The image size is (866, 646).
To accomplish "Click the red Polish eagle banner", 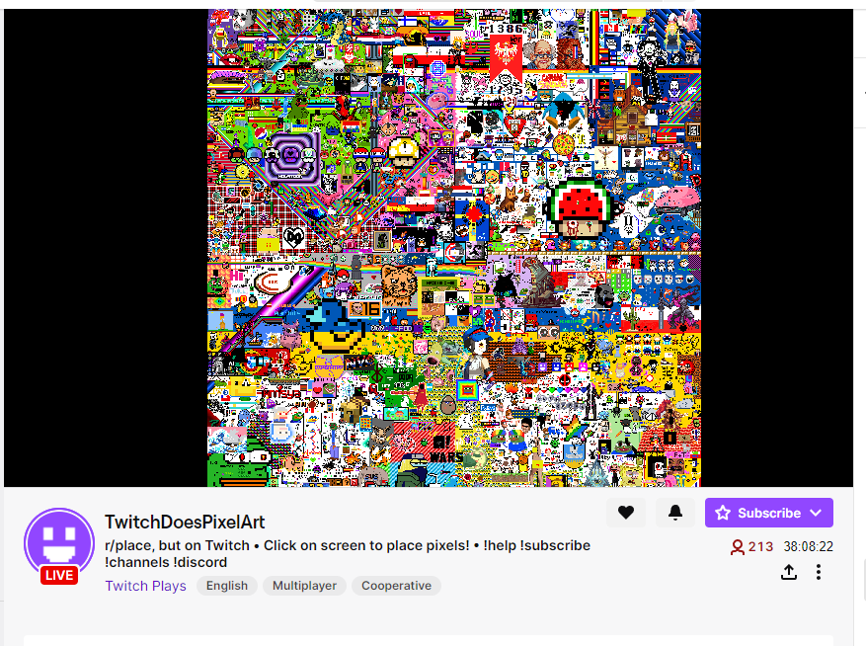I will pos(506,57).
